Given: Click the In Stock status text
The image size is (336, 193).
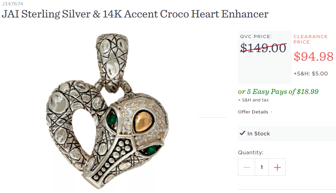Looking at the screenshot, I should [259, 133].
